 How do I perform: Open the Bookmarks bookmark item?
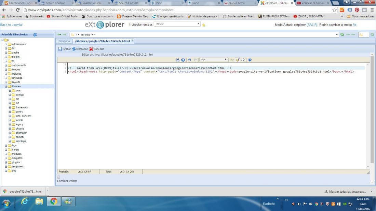34,16
